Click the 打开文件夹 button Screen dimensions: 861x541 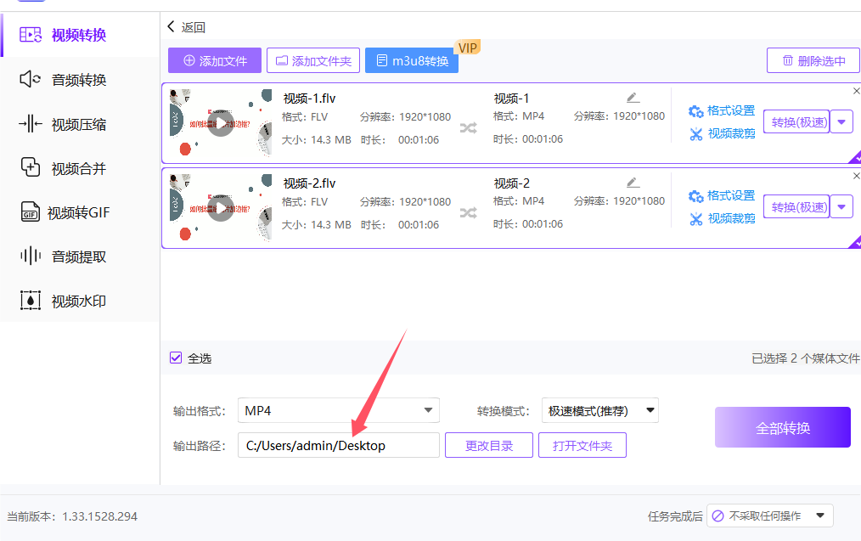582,445
